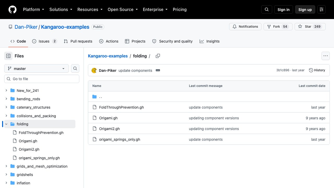Expand the catenary_structures folder chevron
The width and height of the screenshot is (334, 188).
(6, 107)
